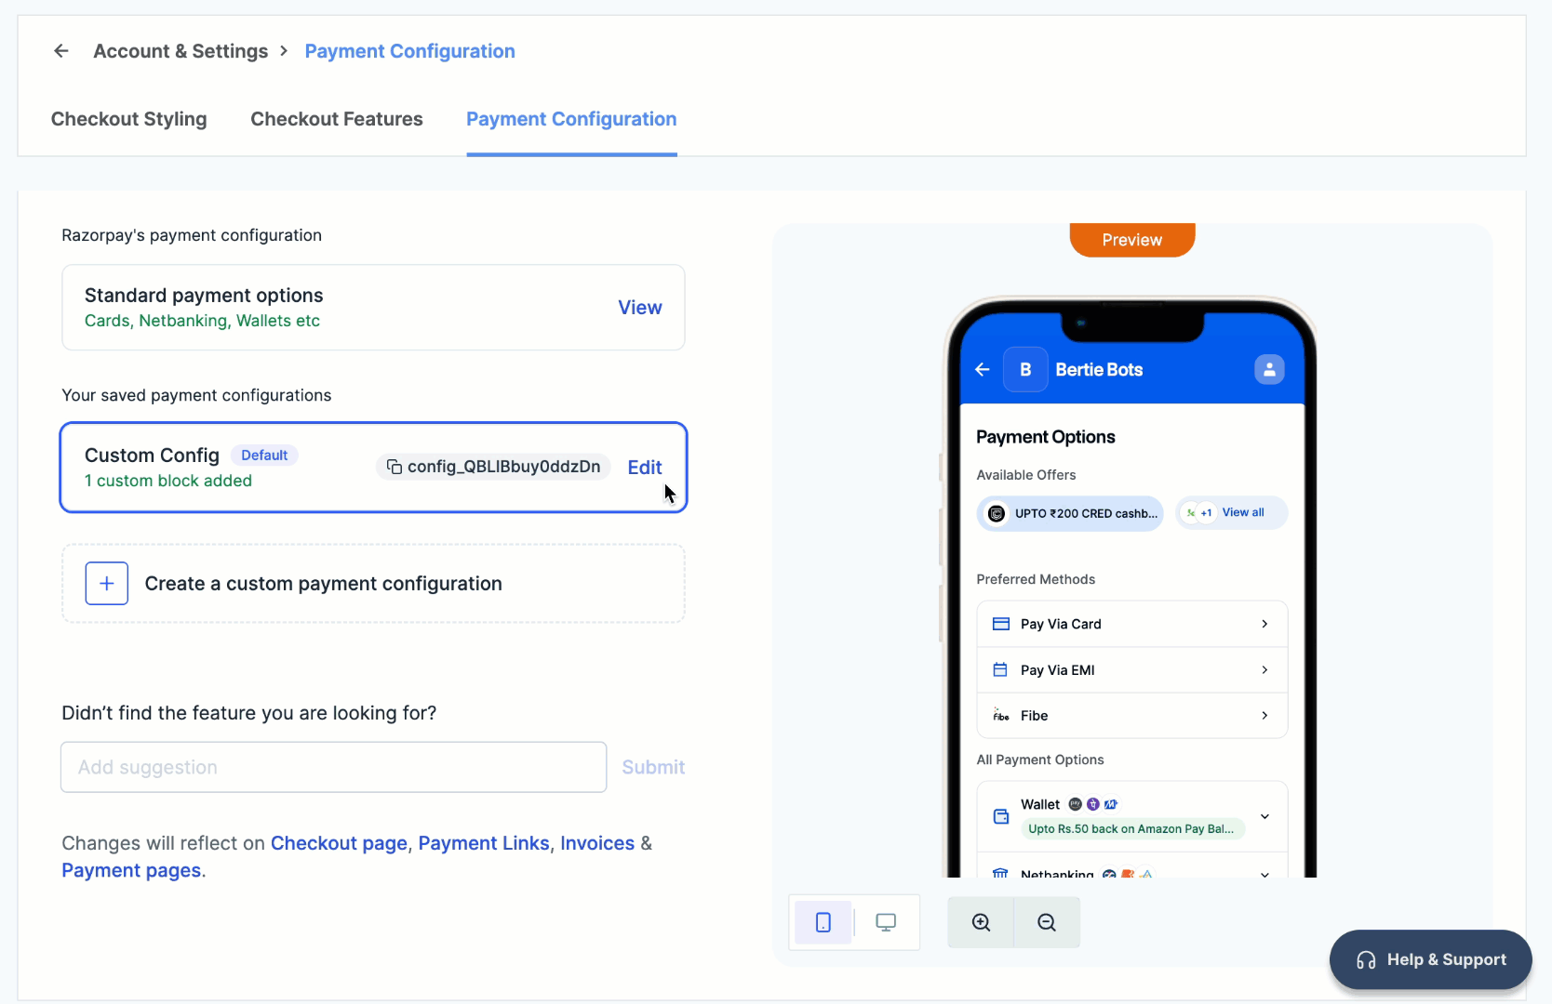View the standard payment options
Viewport: 1552px width, 1004px height.
click(x=640, y=308)
